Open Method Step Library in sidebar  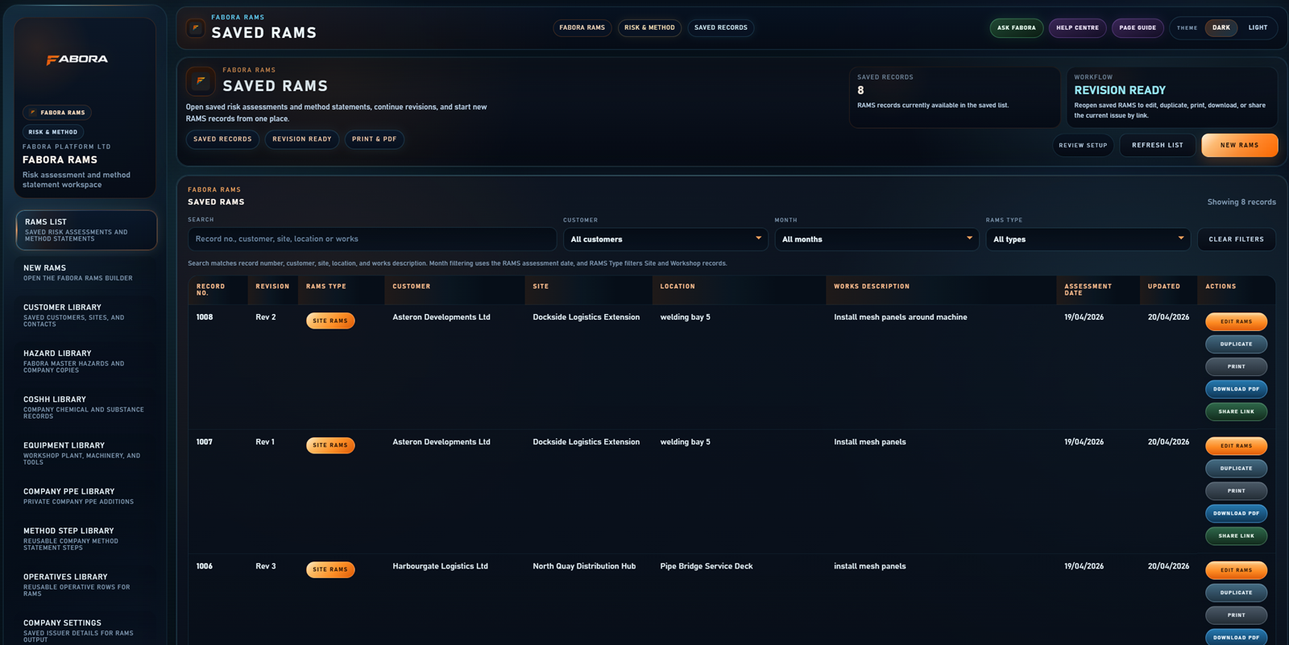[86, 539]
